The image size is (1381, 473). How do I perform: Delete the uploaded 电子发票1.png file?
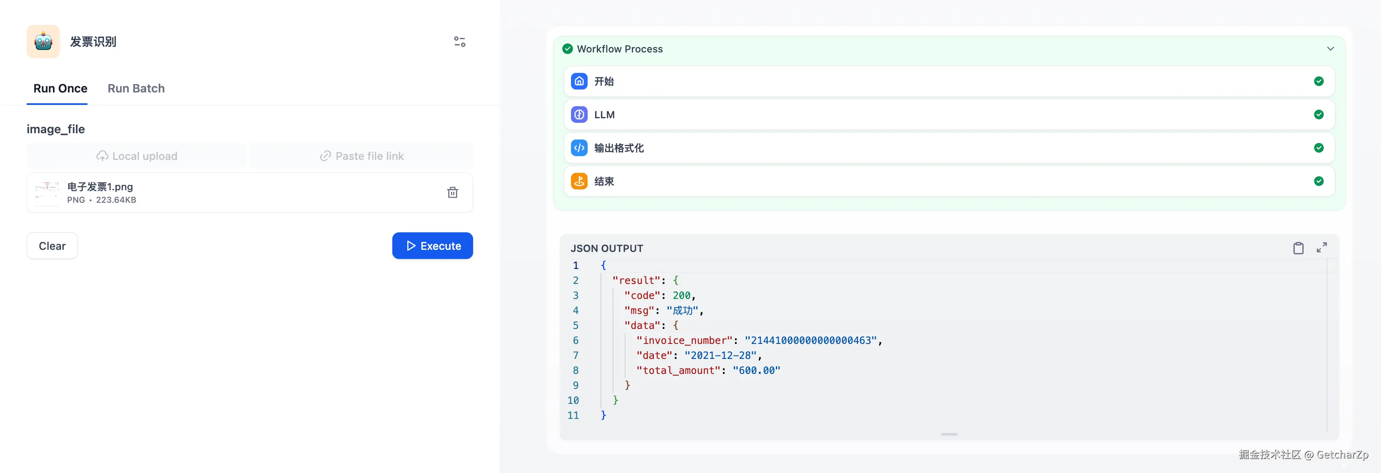coord(452,192)
